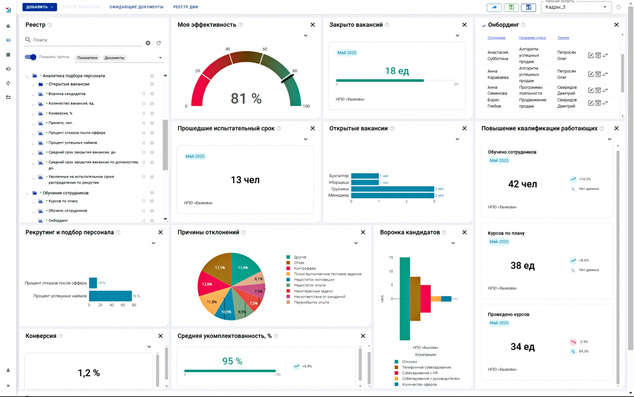Edit Анастасия Субботина's onboarding record
Viewport: 634px width, 397px height.
click(591, 55)
